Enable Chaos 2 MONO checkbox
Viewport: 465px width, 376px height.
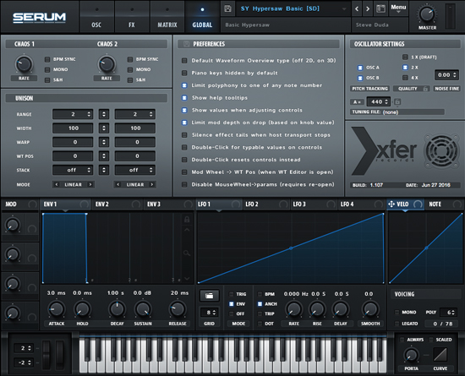pyautogui.click(x=130, y=69)
